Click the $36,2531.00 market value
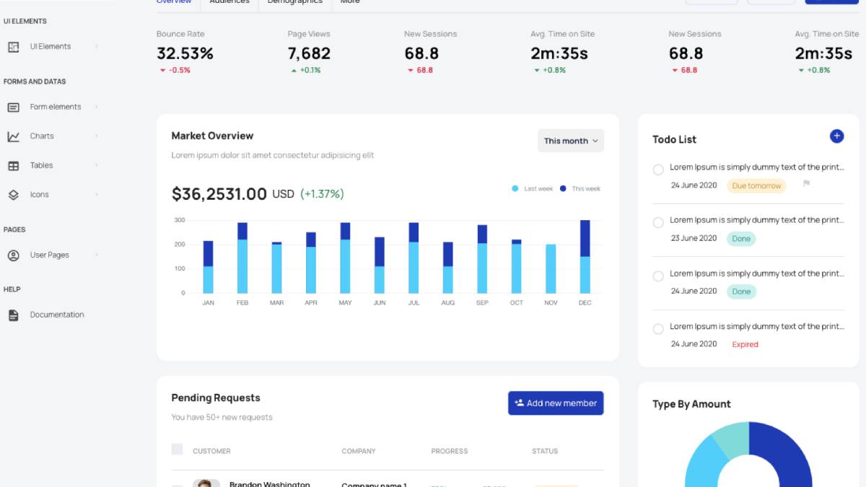The image size is (866, 487). [x=219, y=194]
